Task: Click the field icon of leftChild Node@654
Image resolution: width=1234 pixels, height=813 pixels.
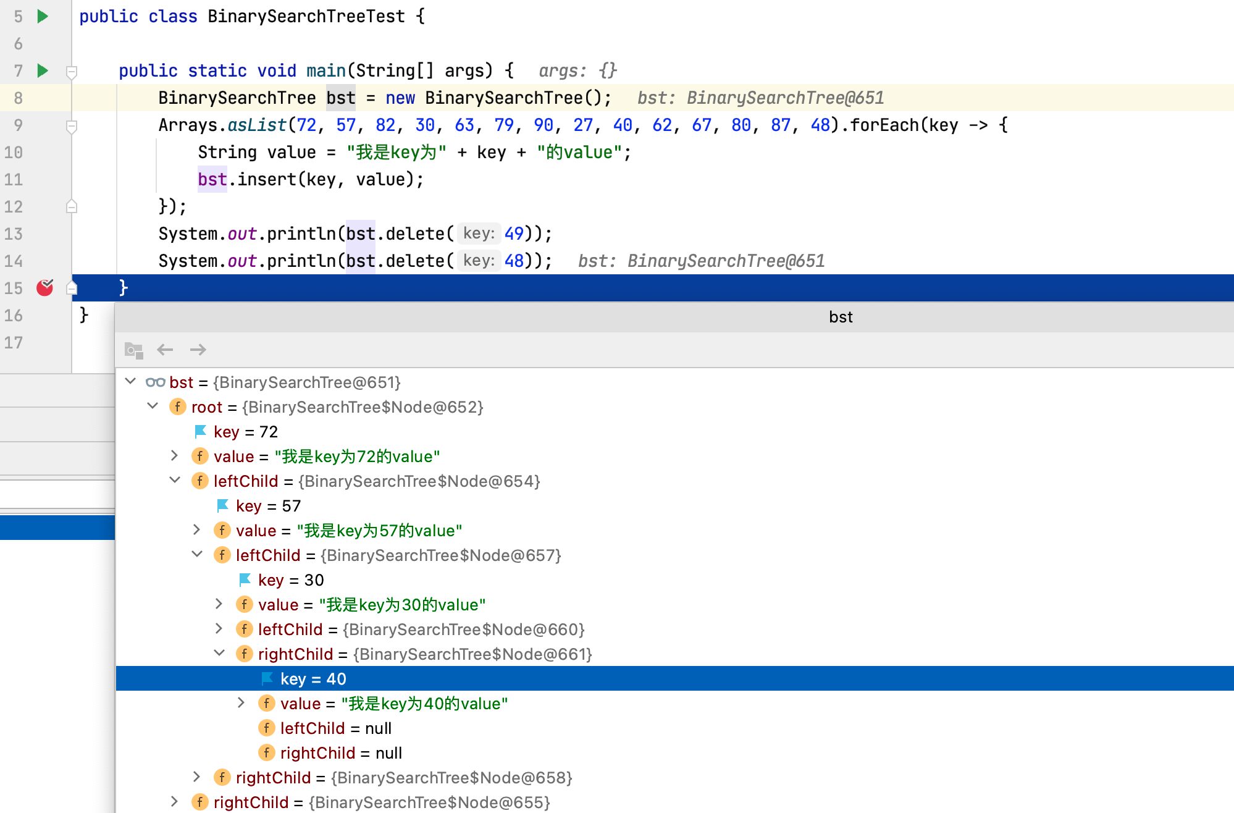Action: point(200,481)
